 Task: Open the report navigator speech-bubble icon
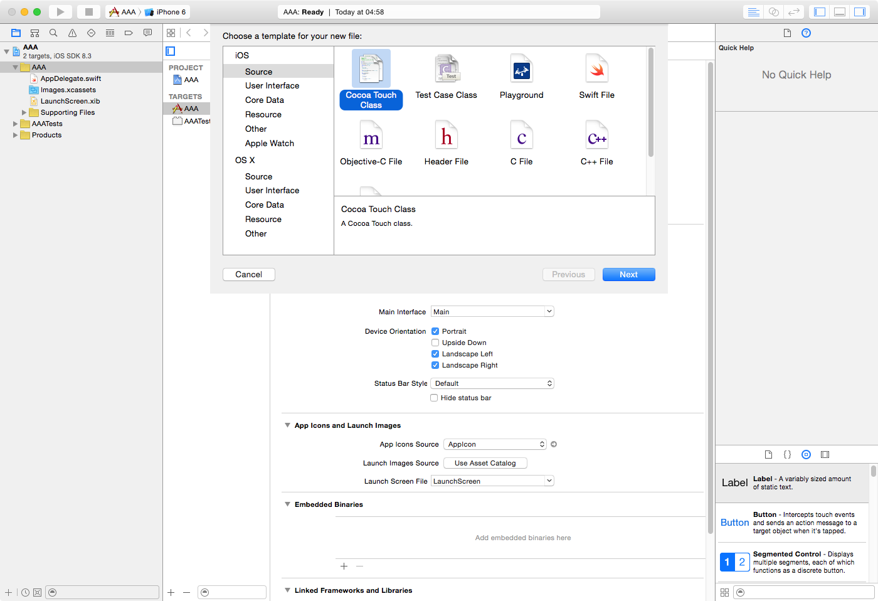(147, 33)
